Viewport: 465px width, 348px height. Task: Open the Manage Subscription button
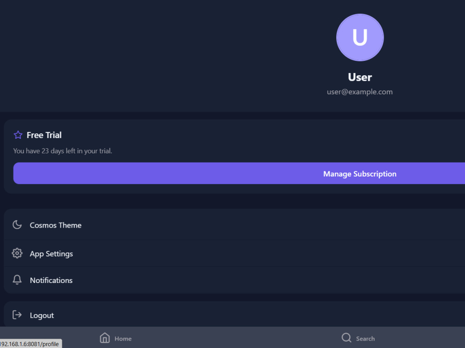click(x=239, y=173)
